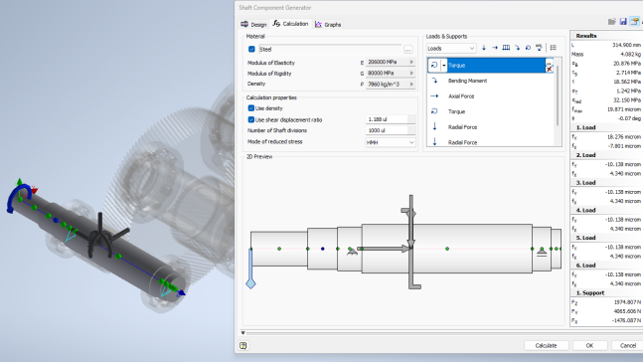Uncheck the Steel material checkbox

tap(251, 50)
